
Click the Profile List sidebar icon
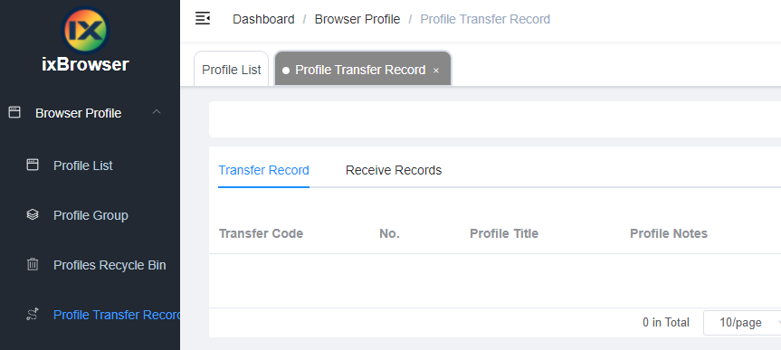(33, 165)
